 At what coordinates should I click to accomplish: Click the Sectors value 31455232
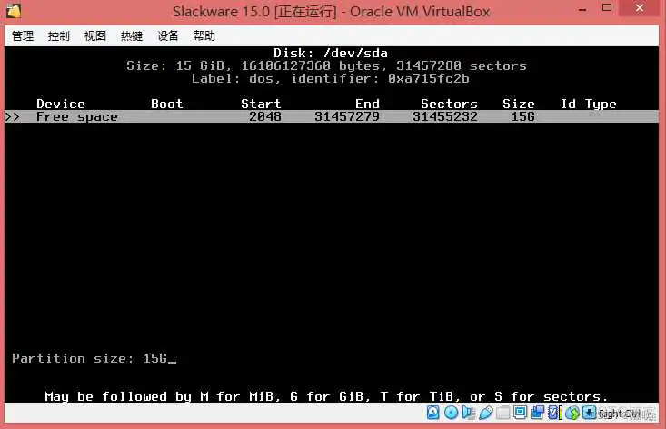(445, 117)
